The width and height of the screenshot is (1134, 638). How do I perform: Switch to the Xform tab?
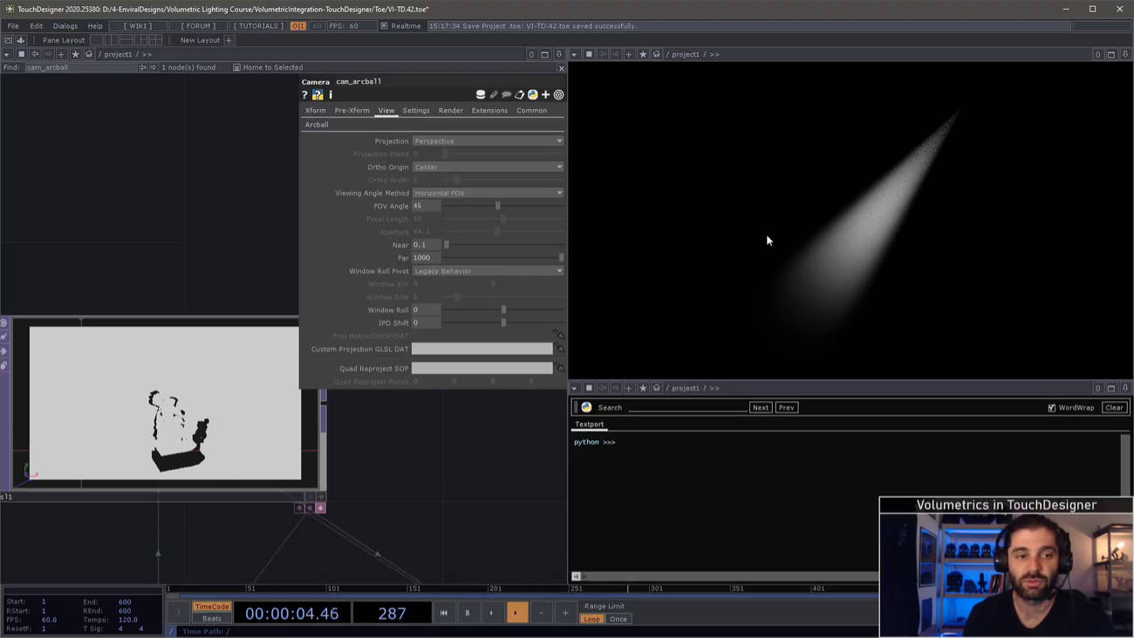(x=315, y=111)
